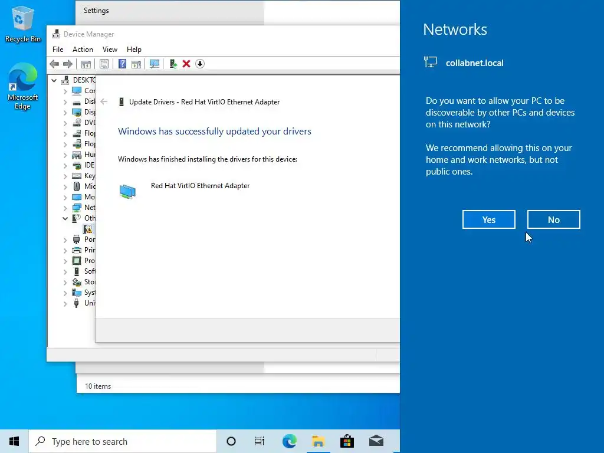Open File Explorer from the taskbar
604x453 pixels.
[318, 441]
